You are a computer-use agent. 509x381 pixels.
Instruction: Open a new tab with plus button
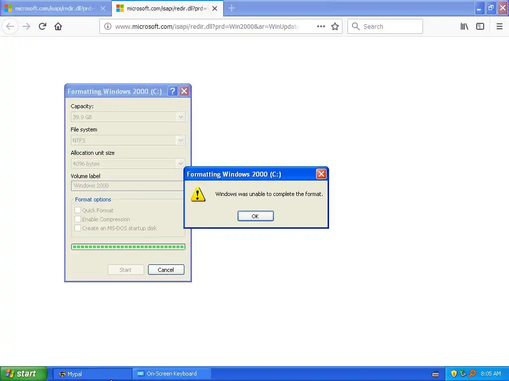click(232, 8)
